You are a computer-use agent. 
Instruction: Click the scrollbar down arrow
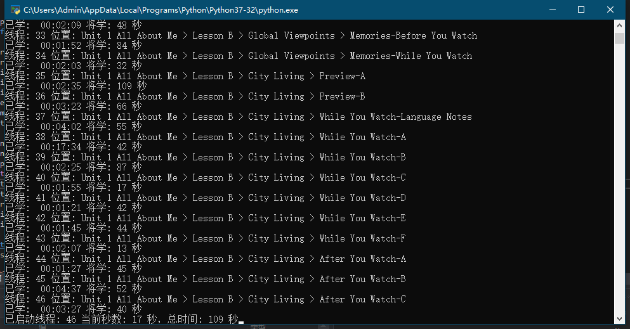pyautogui.click(x=619, y=319)
